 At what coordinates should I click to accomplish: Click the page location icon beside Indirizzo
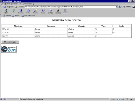(x=16, y=7)
